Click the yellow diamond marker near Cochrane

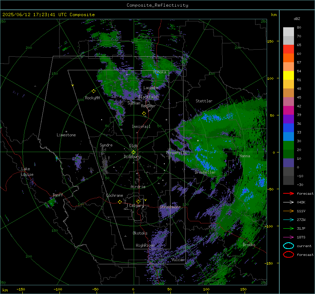pyautogui.click(x=120, y=202)
